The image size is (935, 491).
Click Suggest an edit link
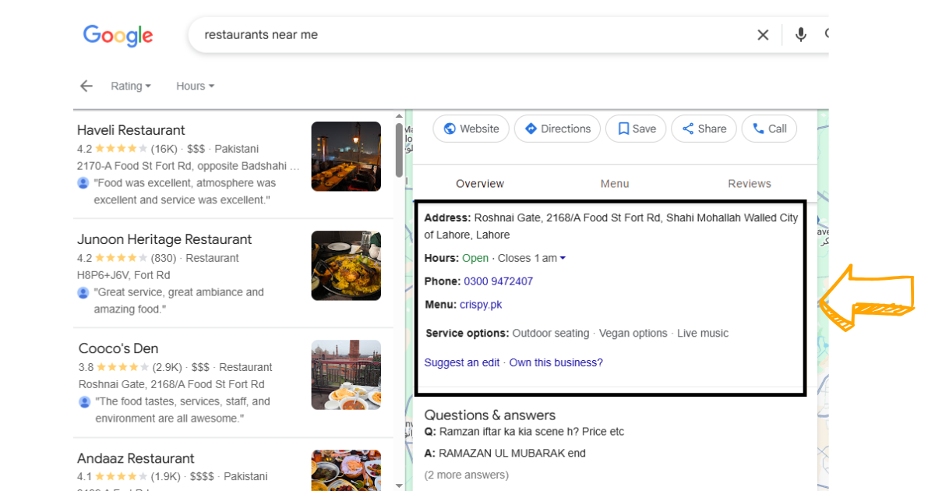(462, 362)
